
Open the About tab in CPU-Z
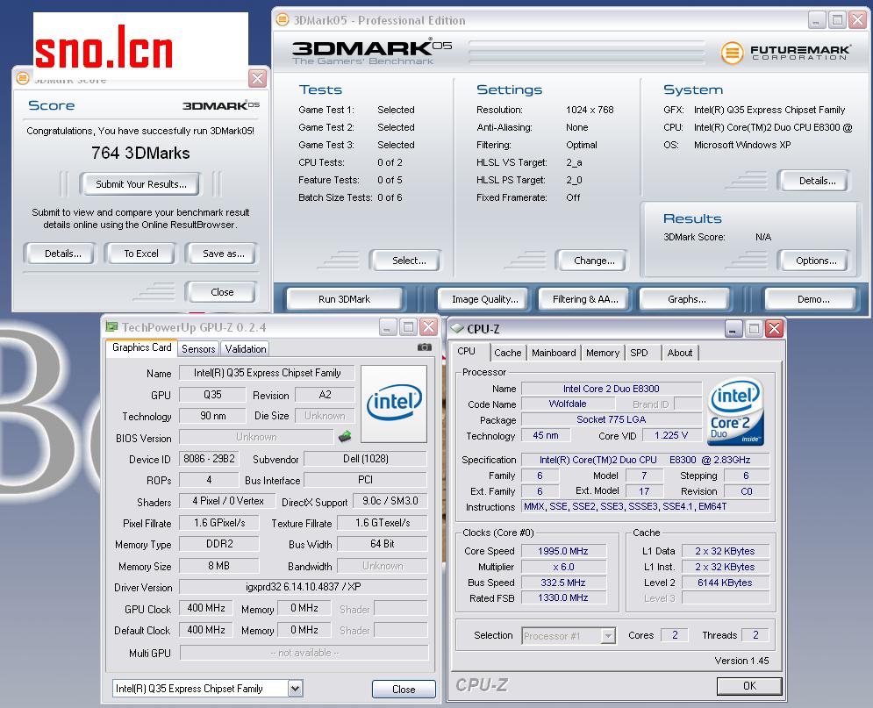tap(679, 353)
